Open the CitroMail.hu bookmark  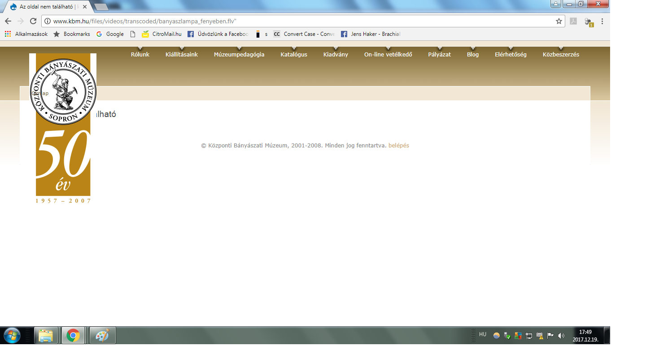[161, 34]
